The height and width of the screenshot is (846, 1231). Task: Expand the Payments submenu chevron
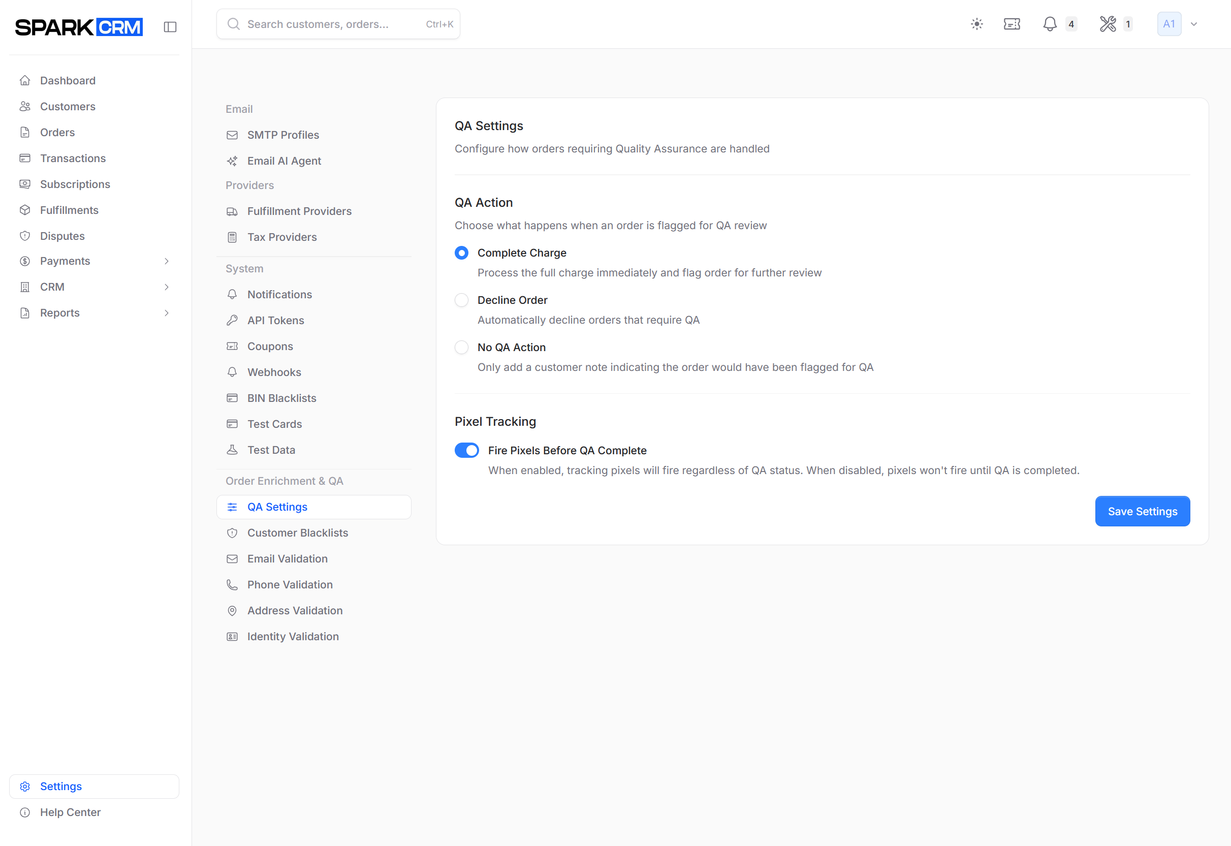(167, 261)
